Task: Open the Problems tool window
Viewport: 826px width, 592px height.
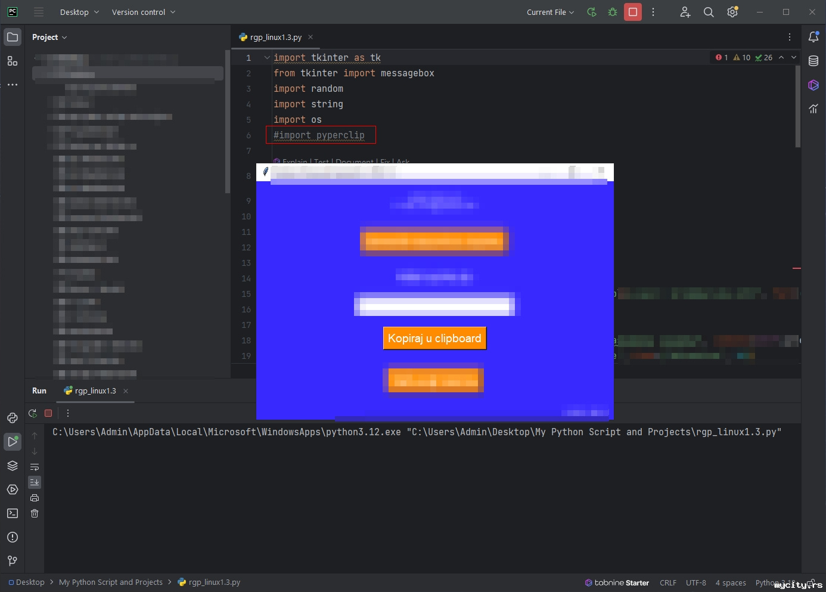Action: pyautogui.click(x=13, y=537)
